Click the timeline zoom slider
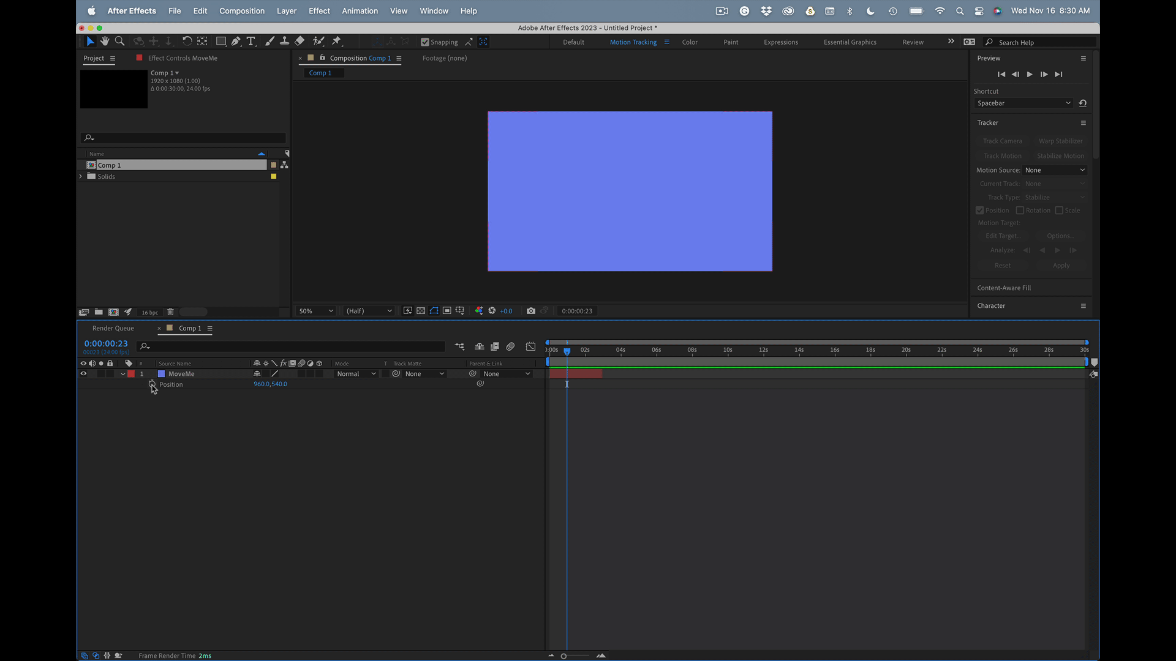Image resolution: width=1176 pixels, height=661 pixels. [563, 655]
